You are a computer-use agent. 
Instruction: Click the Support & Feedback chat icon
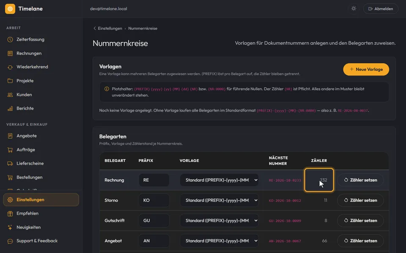[x=10, y=241]
